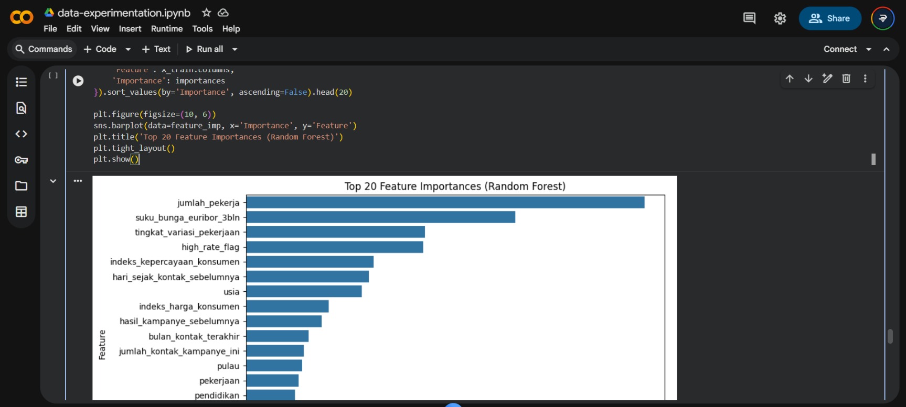Open the Colab home logo
This screenshot has width=906, height=407.
pyautogui.click(x=22, y=17)
